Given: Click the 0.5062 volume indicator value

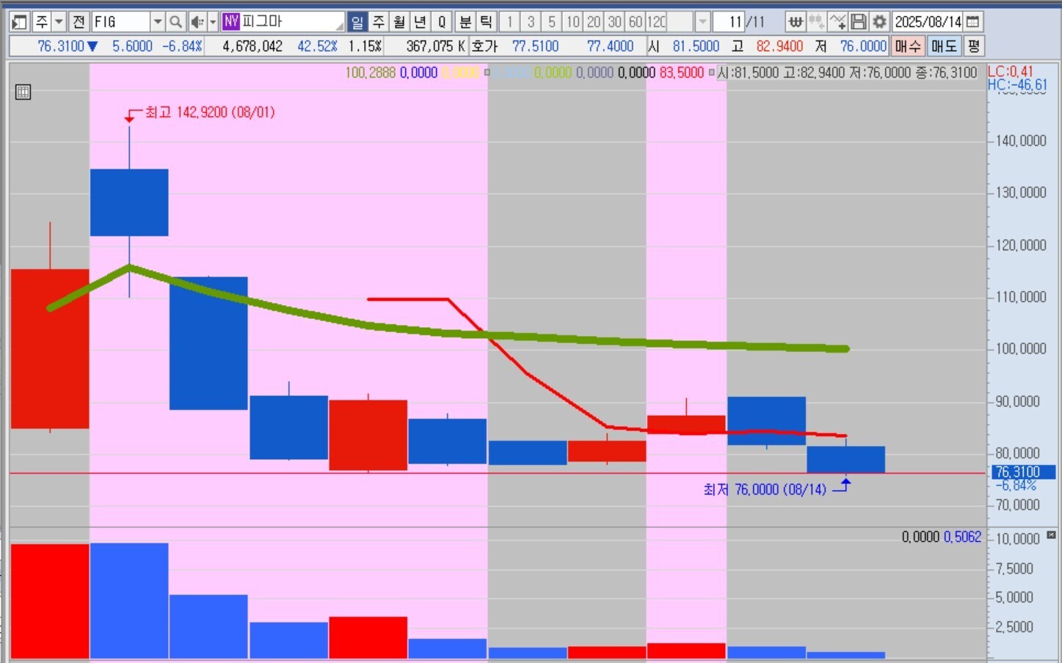Looking at the screenshot, I should click(x=962, y=537).
